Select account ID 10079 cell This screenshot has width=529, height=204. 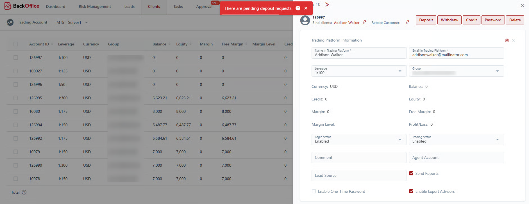pyautogui.click(x=35, y=152)
